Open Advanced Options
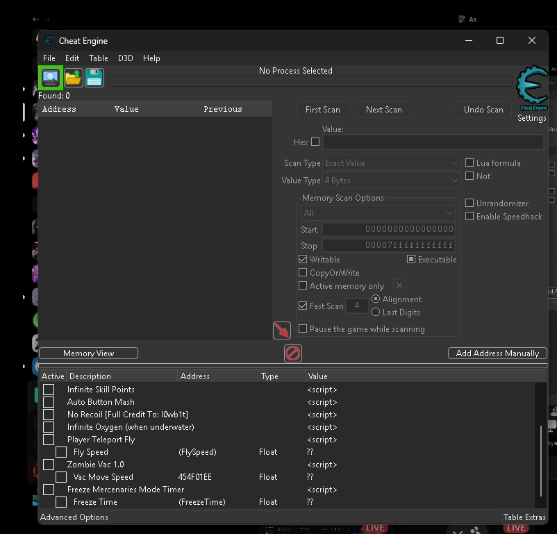This screenshot has width=557, height=534. 74,517
